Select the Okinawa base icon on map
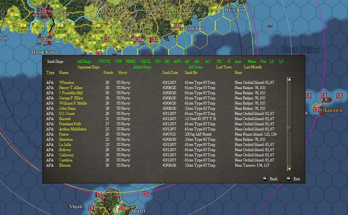 [x=316, y=110]
